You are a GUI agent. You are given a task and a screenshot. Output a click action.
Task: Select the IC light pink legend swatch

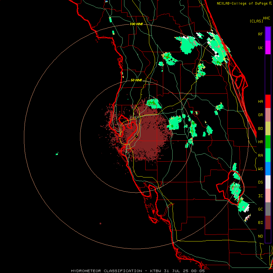(x=268, y=196)
